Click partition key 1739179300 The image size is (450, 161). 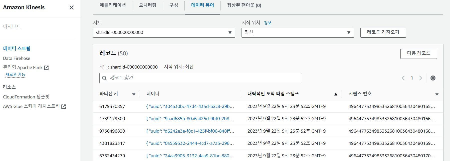(112, 119)
